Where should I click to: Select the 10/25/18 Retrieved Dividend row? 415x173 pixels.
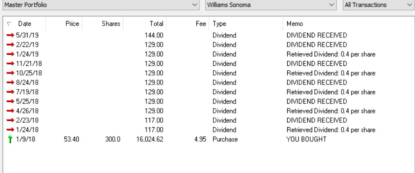coord(208,73)
